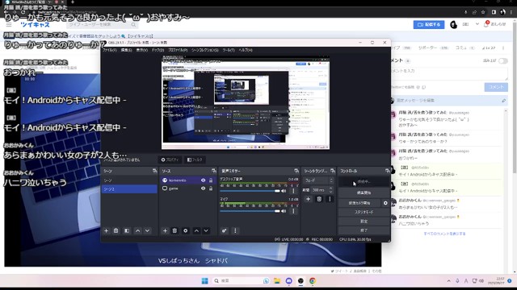Open OBS File menu
The width and height of the screenshot is (517, 290).
click(x=110, y=50)
